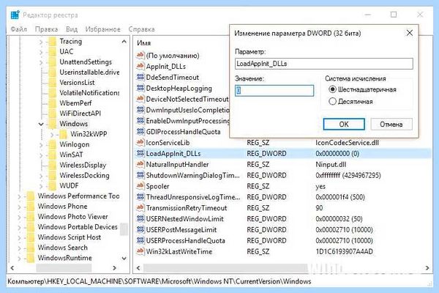
Task: Click the string icon beside Win32kLastWriteTime
Action: click(140, 251)
